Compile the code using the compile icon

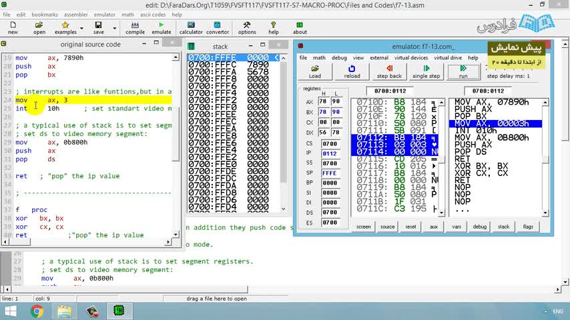coord(135,28)
